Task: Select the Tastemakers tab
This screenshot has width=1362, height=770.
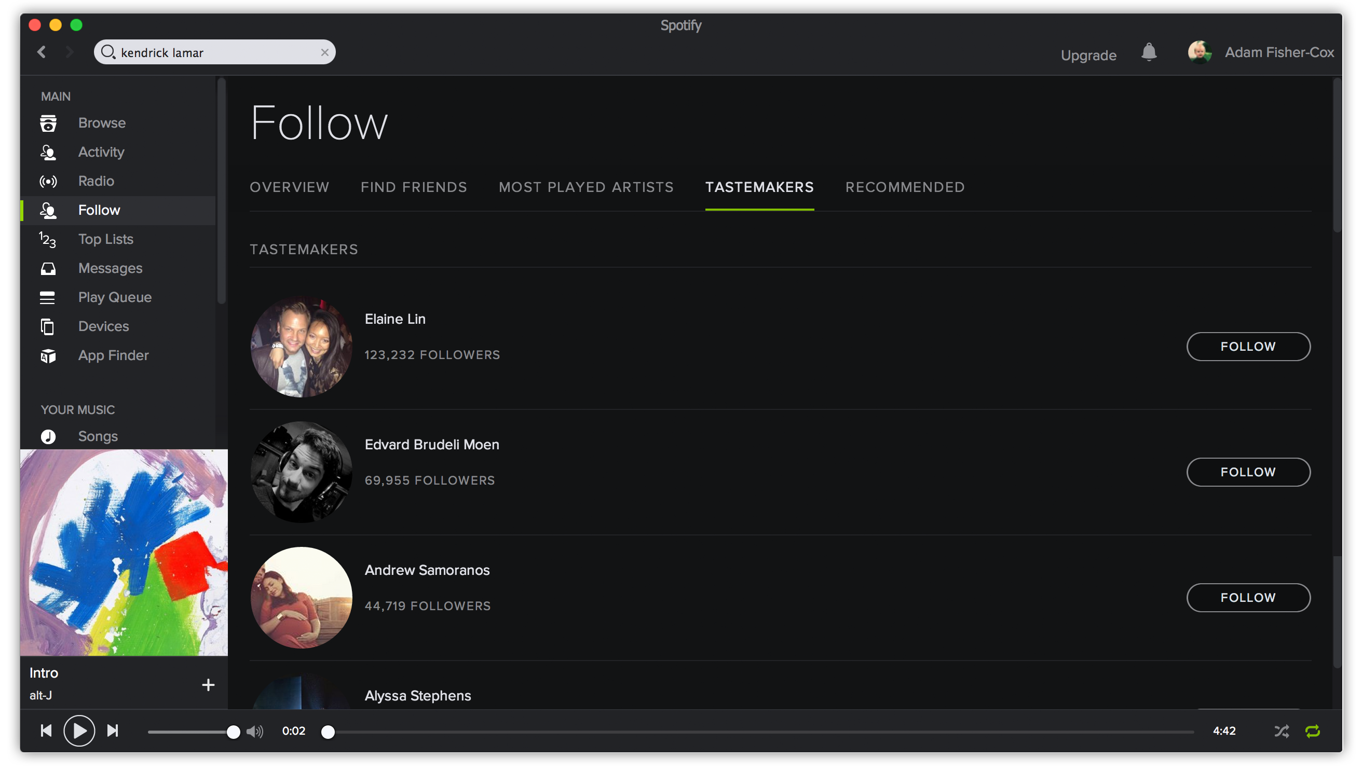Action: click(759, 187)
